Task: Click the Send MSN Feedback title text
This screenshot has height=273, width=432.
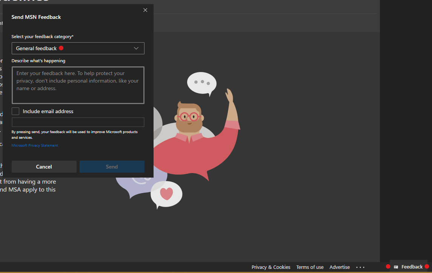Action: tap(36, 17)
